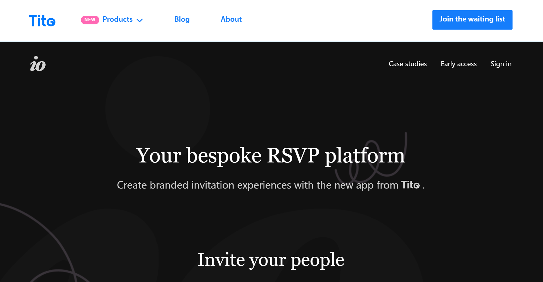The image size is (543, 282).
Task: Expand the chevron next to Products
Action: (x=140, y=20)
